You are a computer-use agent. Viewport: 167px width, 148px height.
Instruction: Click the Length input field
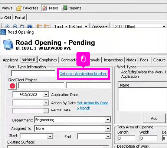[126, 138]
